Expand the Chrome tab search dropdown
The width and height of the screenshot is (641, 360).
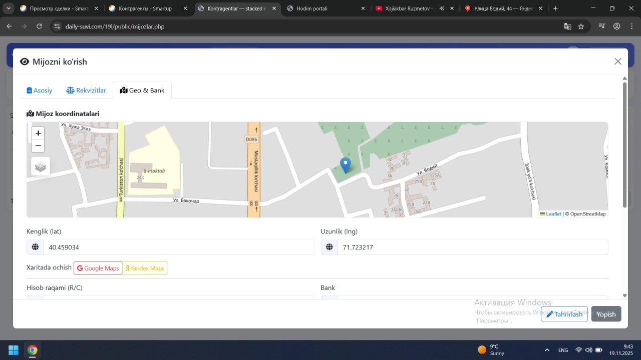point(9,8)
